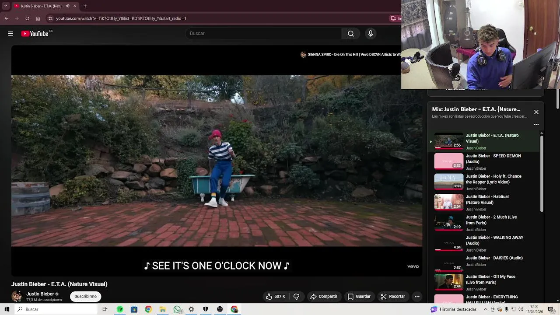The image size is (560, 315).
Task: Open Compartir share dialog
Action: 324,297
